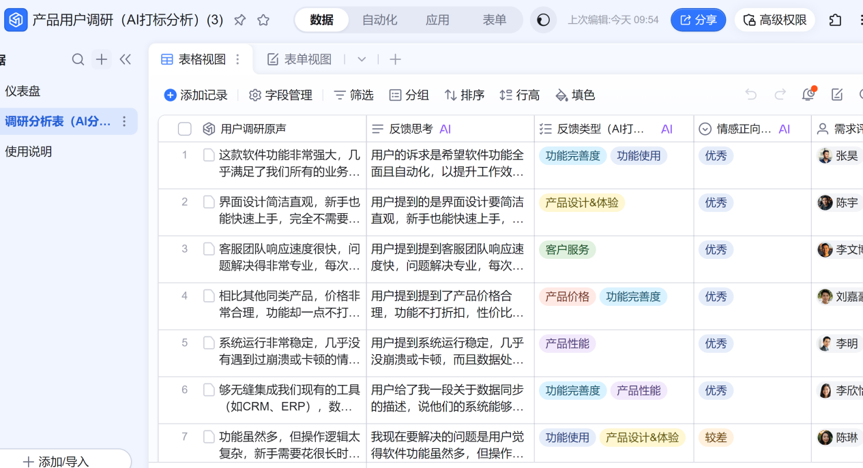863x468 pixels.
Task: Click the undo arrow icon
Action: [x=751, y=95]
